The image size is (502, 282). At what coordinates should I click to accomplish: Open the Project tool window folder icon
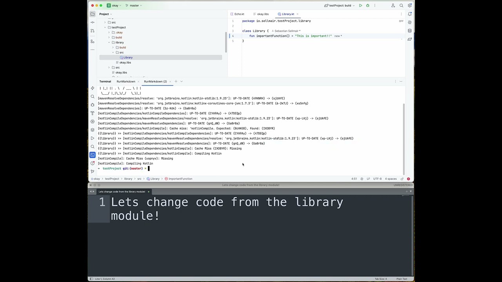click(x=93, y=14)
